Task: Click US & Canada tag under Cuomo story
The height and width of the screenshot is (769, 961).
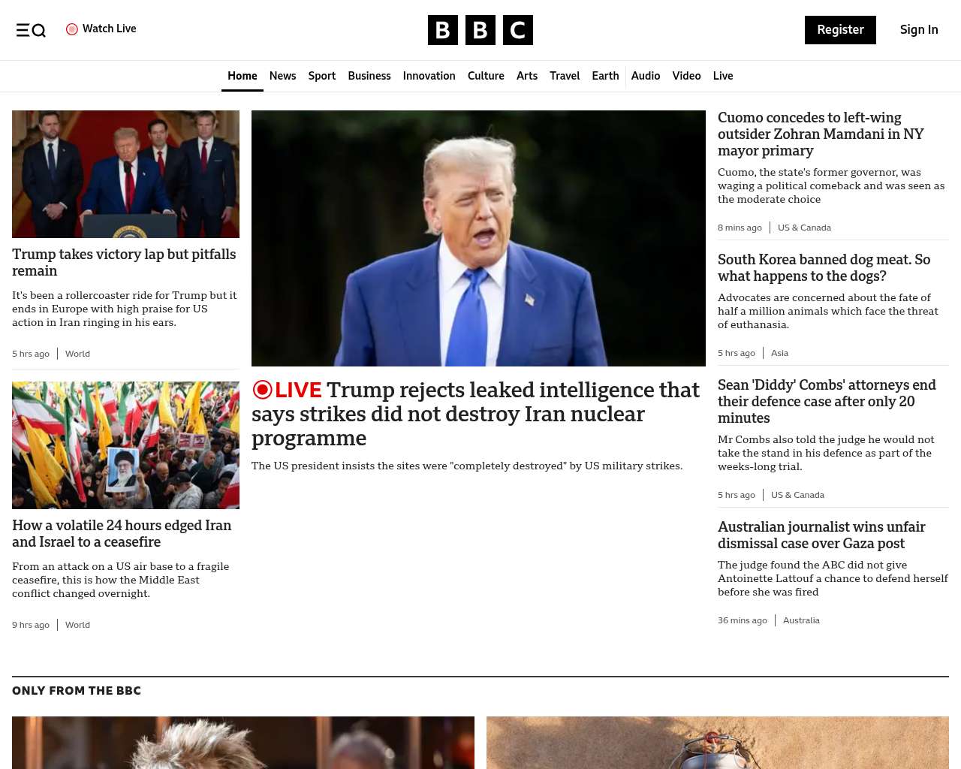Action: click(x=804, y=228)
